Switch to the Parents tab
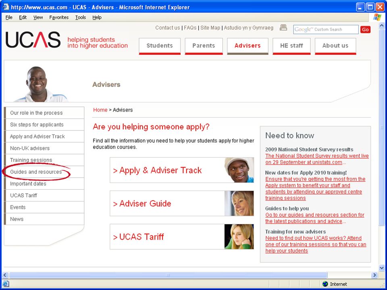Viewport: 387px width, 290px height. [x=204, y=46]
